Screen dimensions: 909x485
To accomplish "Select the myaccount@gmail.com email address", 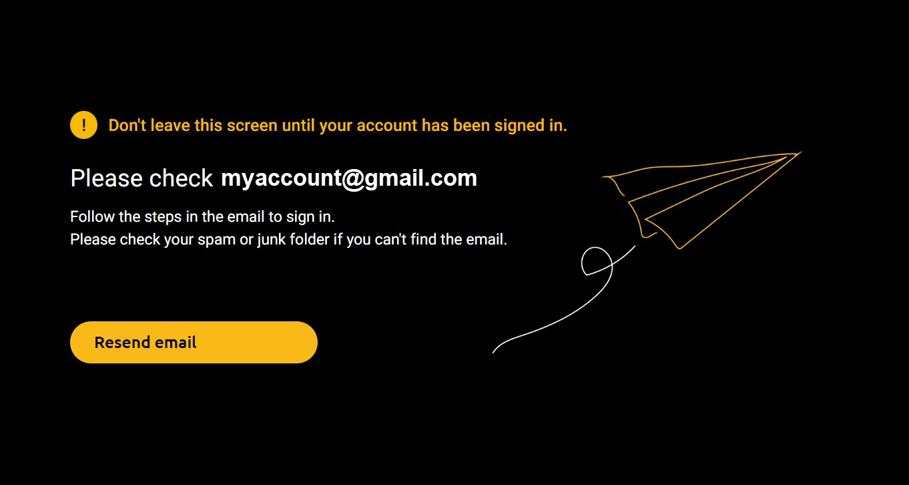I will click(x=349, y=178).
